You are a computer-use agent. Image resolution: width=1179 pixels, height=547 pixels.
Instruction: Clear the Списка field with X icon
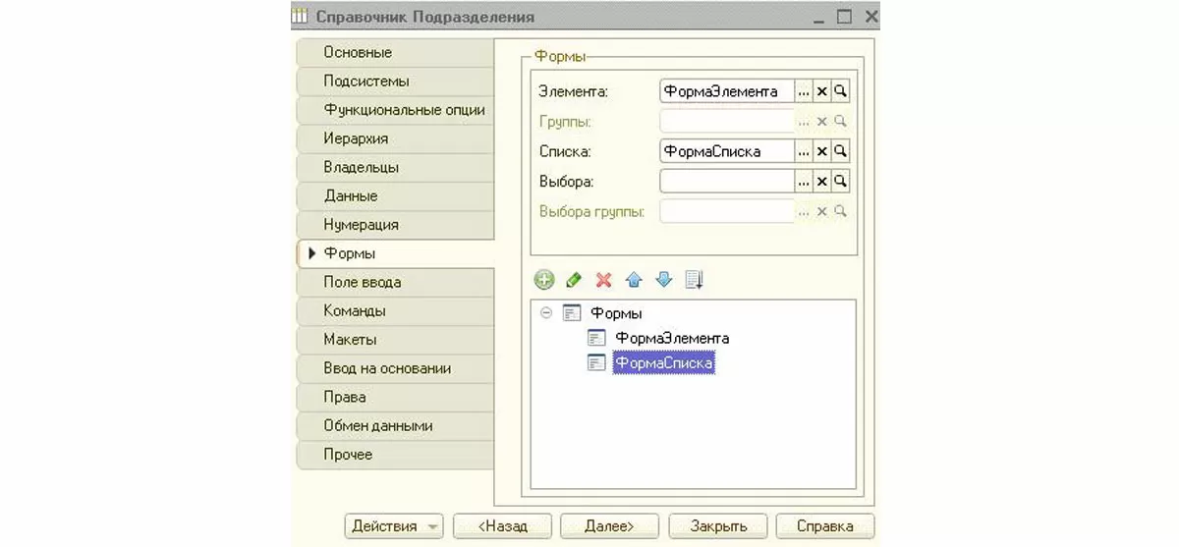point(822,151)
